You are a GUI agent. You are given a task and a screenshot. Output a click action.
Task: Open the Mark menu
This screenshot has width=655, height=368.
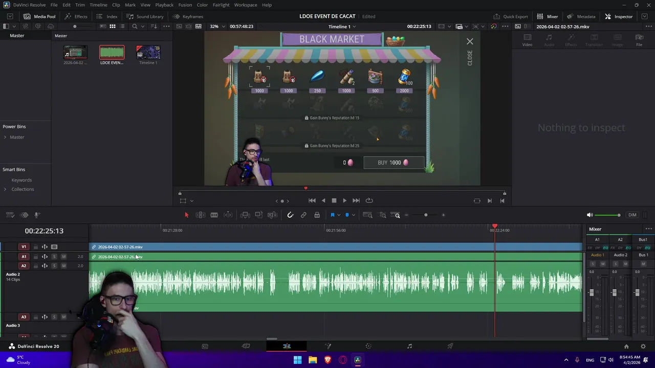tap(130, 5)
